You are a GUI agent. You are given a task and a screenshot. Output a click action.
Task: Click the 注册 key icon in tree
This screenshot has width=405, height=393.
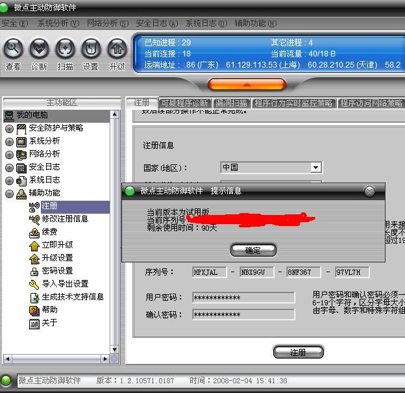[x=34, y=207]
